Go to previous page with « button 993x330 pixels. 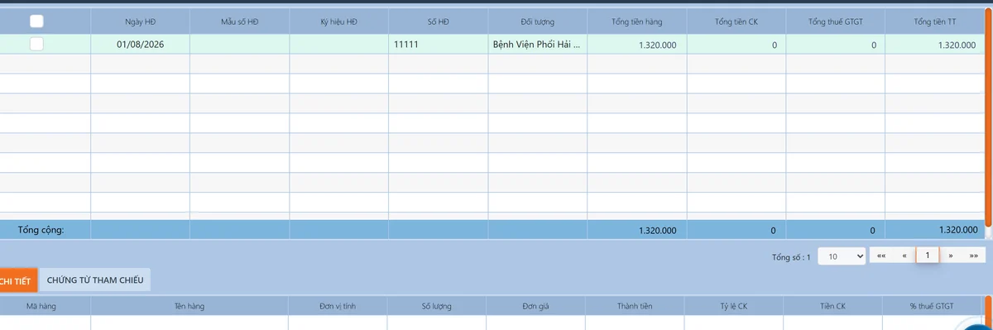click(x=904, y=256)
